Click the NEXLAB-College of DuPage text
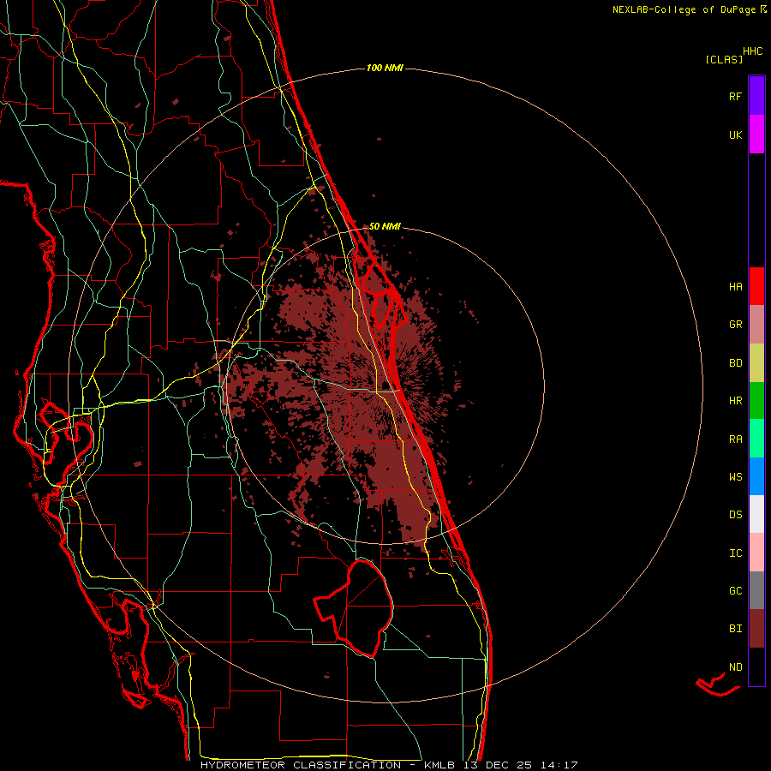This screenshot has height=771, width=771. point(684,9)
